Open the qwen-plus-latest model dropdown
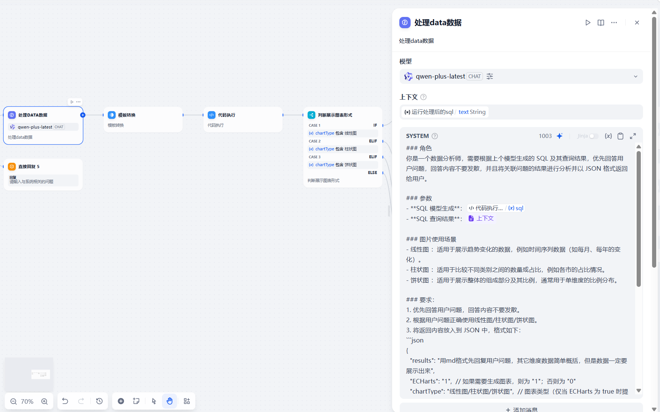The width and height of the screenshot is (660, 412). pos(521,76)
